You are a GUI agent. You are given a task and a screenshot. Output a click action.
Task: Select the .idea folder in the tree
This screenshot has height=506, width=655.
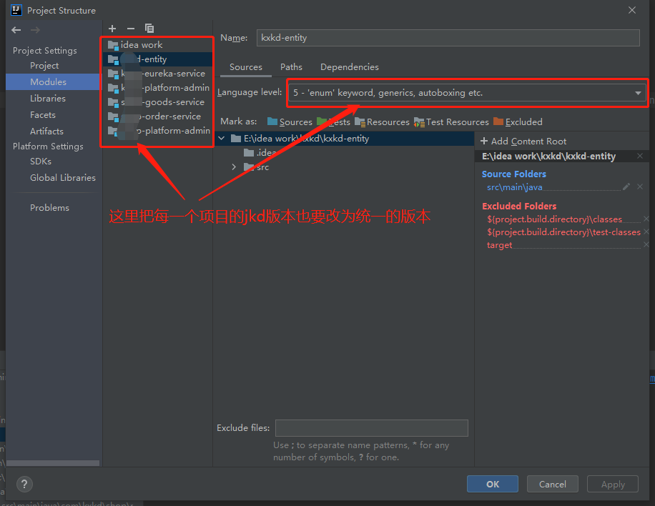260,153
